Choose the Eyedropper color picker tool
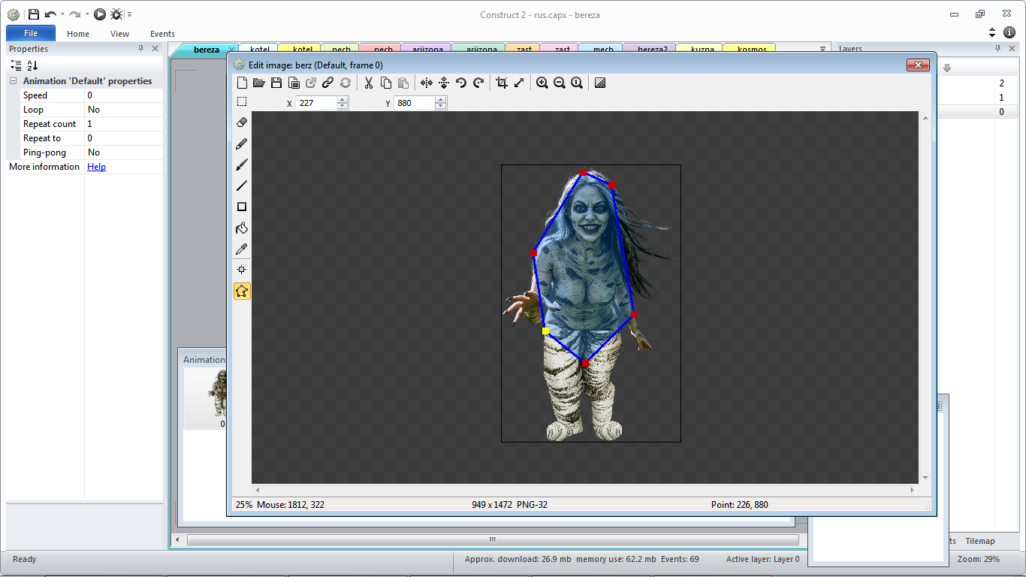Screen dimensions: 1026x577 point(242,249)
